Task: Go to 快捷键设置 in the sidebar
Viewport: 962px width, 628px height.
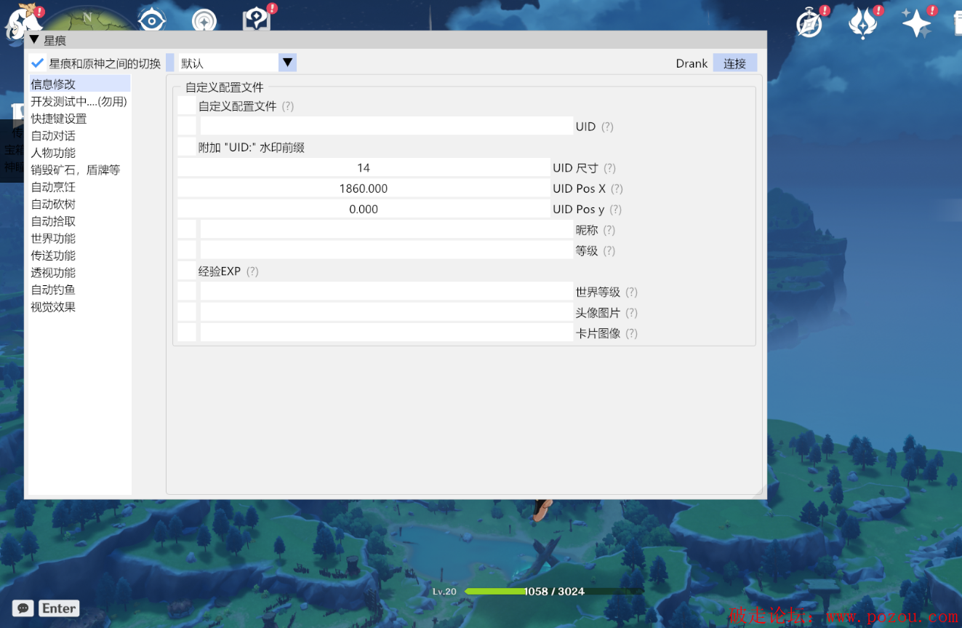Action: coord(80,119)
